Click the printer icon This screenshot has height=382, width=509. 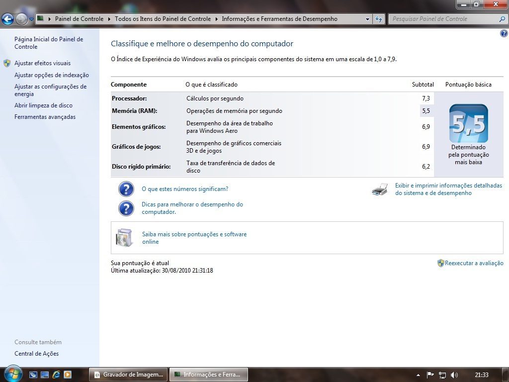[380, 189]
